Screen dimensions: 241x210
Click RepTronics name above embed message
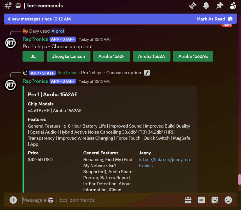click(35, 81)
